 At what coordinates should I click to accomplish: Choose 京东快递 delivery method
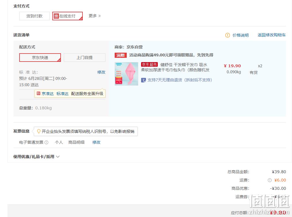click(x=40, y=58)
